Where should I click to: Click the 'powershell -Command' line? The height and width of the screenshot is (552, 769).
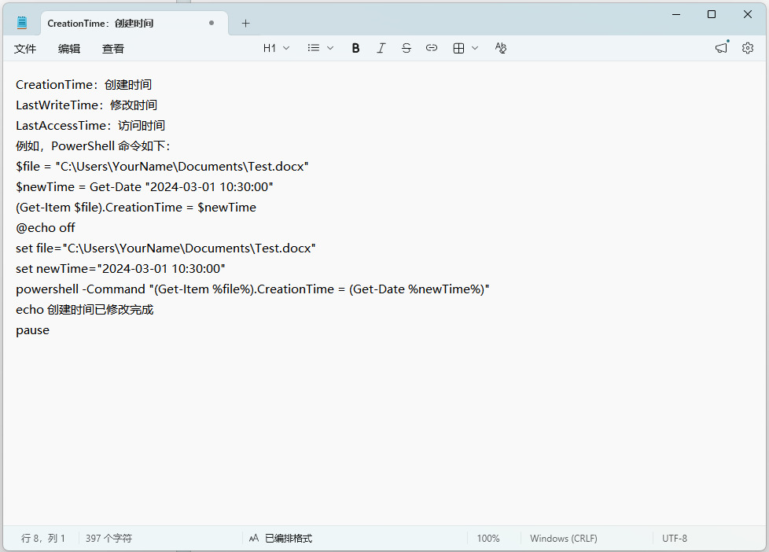click(252, 289)
